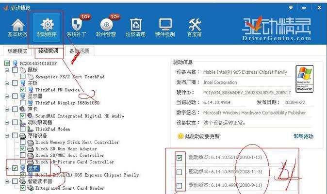Select Ricoh SD/MMC Host Controller item
Viewport: 327px width, 194px height.
70,156
